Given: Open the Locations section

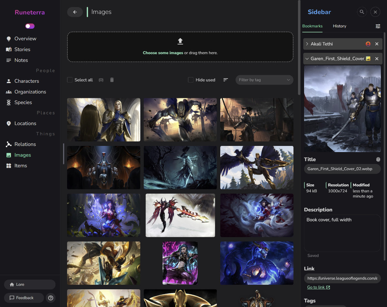Looking at the screenshot, I should pyautogui.click(x=25, y=123).
